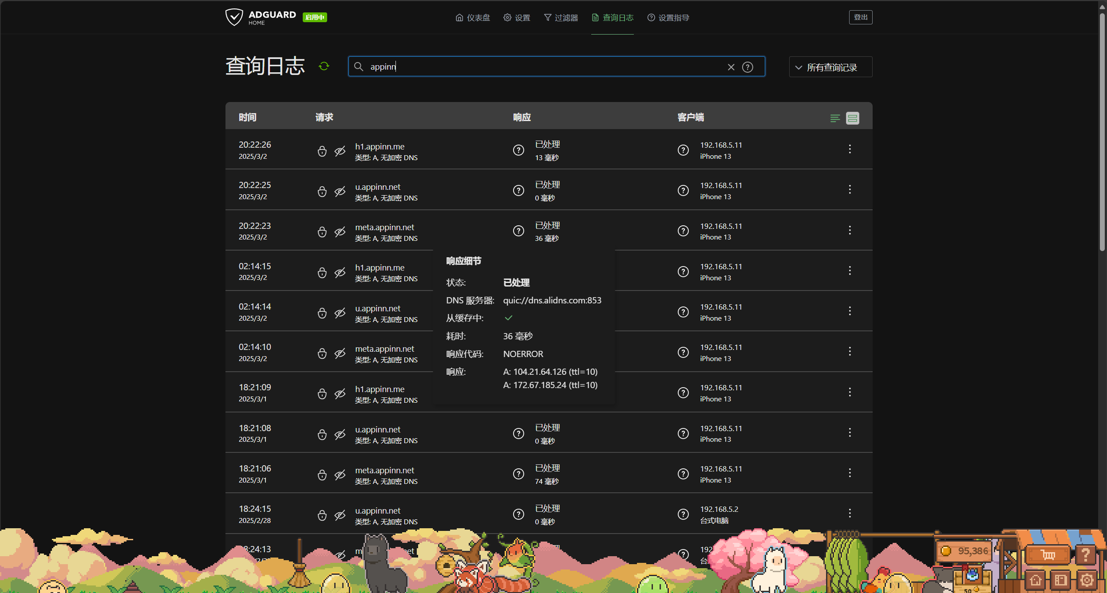Clear the appinn search text
The height and width of the screenshot is (593, 1107).
[731, 67]
